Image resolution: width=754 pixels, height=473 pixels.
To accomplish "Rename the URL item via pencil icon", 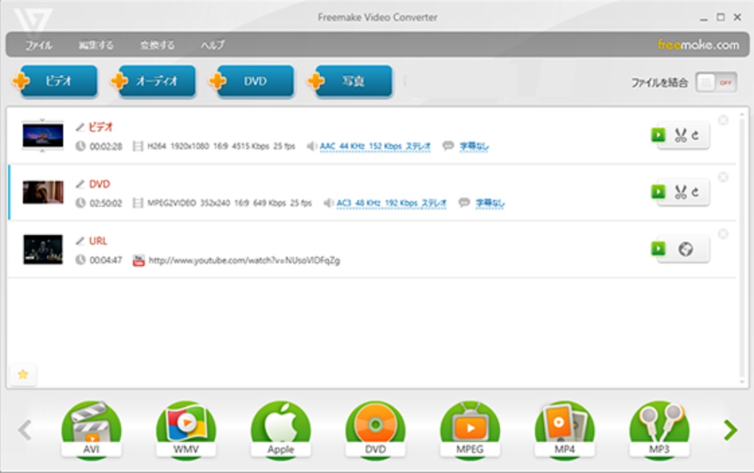I will tap(80, 241).
